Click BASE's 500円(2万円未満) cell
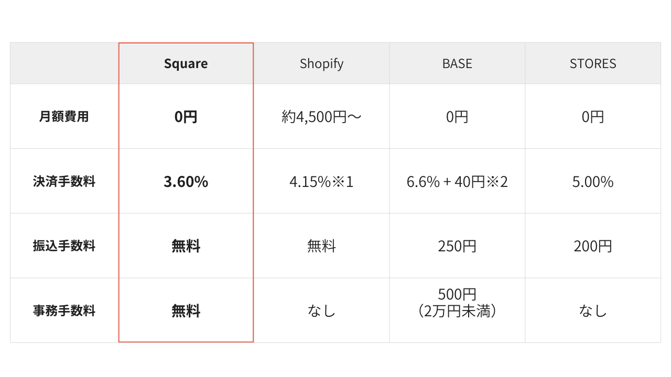Image resolution: width=671 pixels, height=377 pixels. pos(457,303)
